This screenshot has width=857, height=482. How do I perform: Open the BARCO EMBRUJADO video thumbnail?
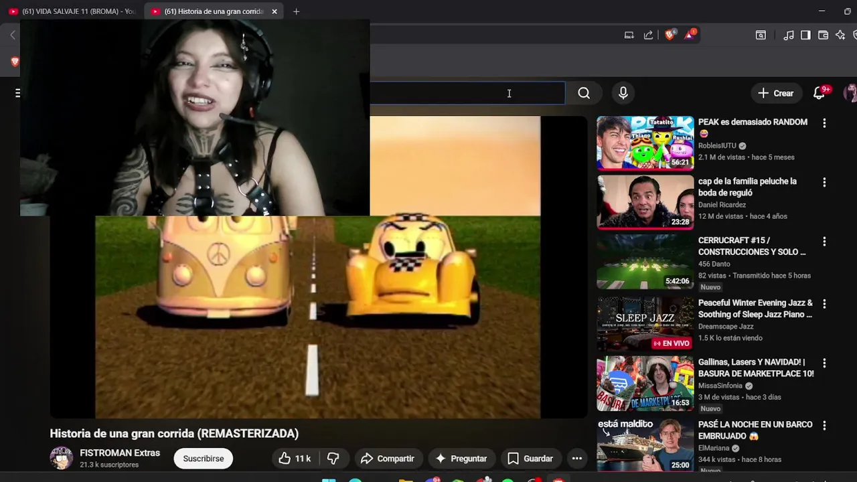coord(645,445)
